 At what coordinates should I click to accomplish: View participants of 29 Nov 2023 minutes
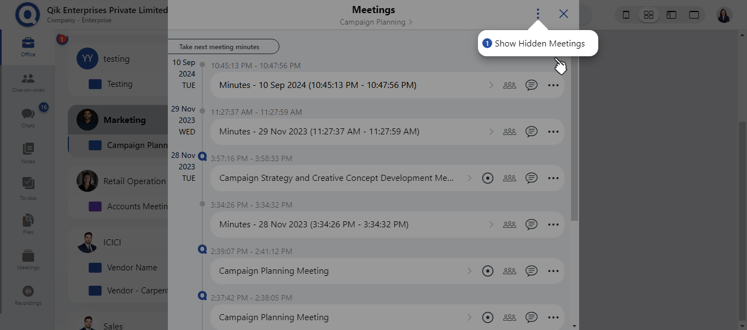coord(509,132)
